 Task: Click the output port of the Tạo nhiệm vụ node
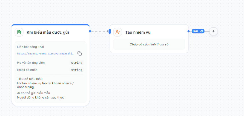click(x=189, y=31)
